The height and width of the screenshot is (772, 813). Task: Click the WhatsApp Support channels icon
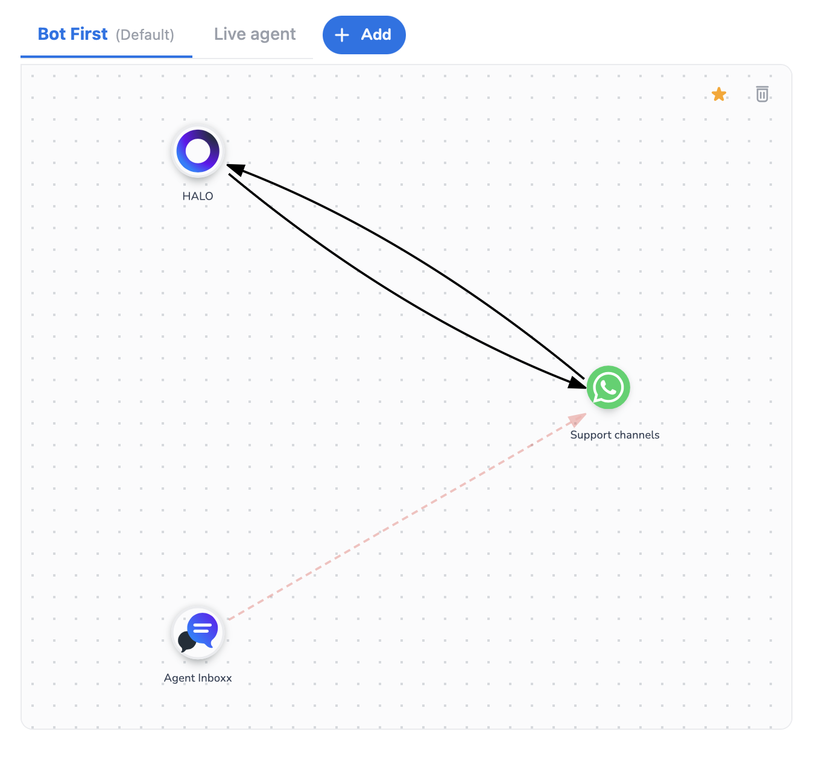609,387
